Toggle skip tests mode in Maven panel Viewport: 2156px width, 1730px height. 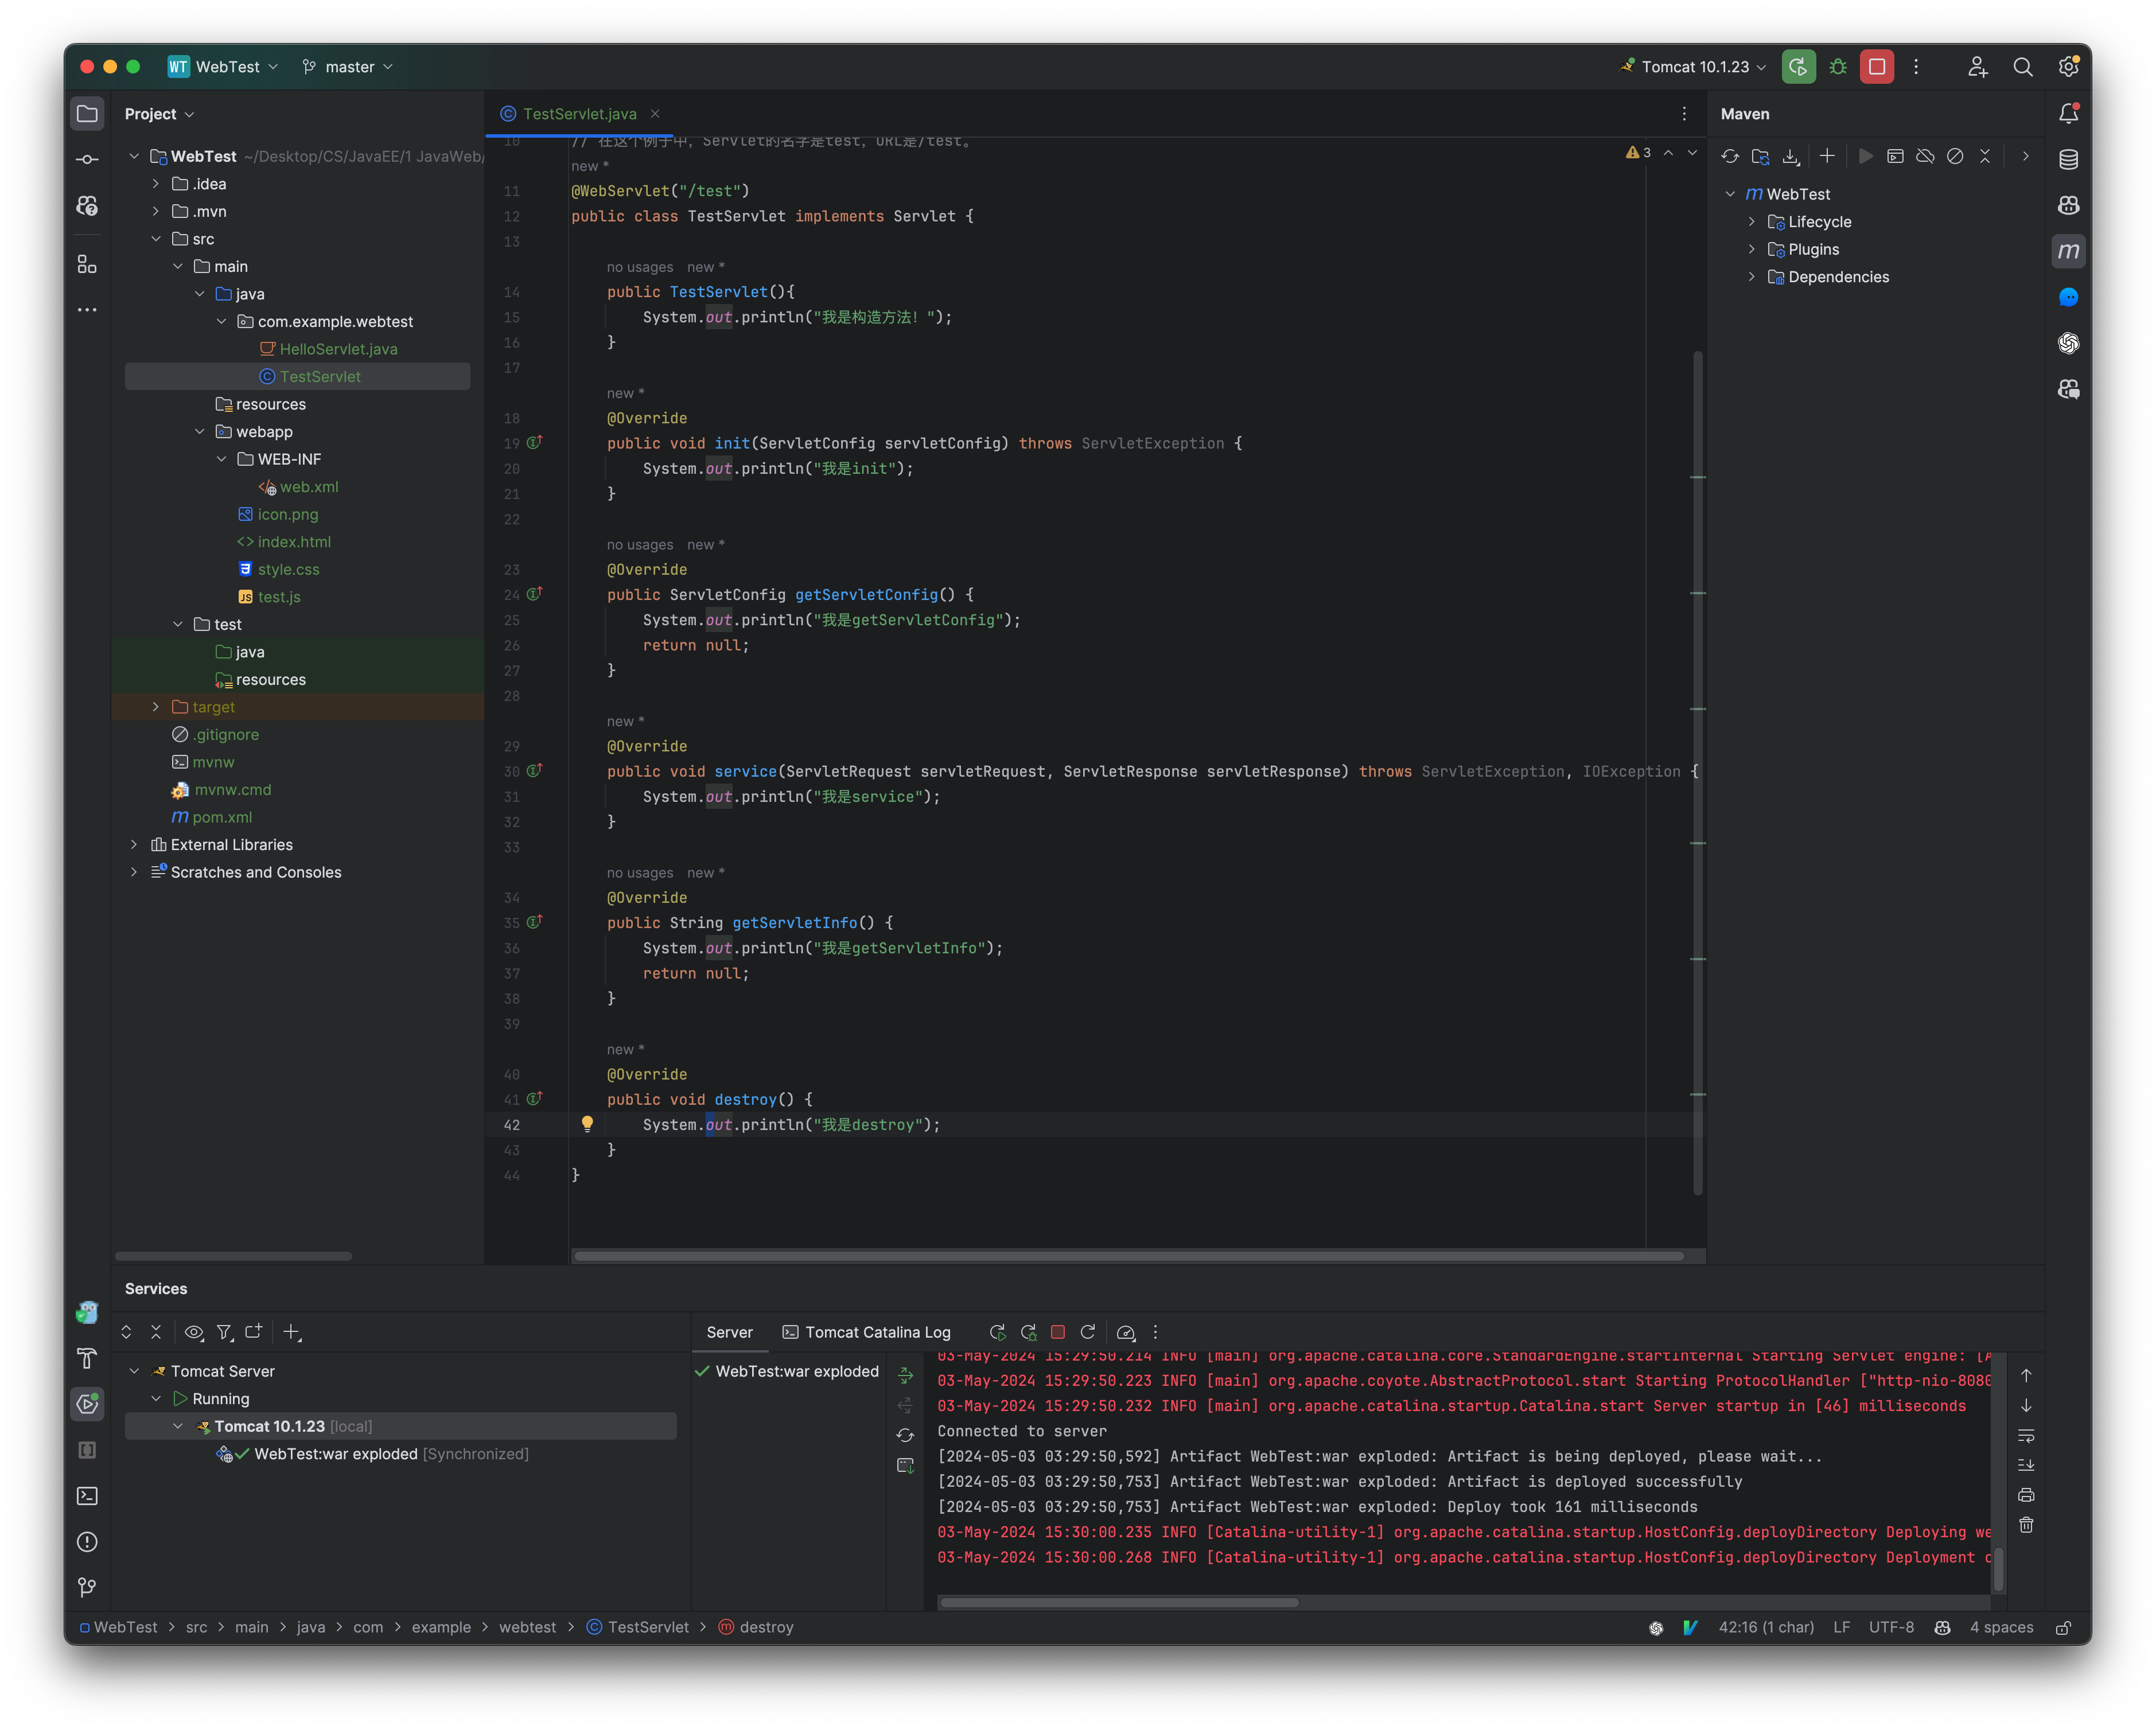[x=1955, y=156]
